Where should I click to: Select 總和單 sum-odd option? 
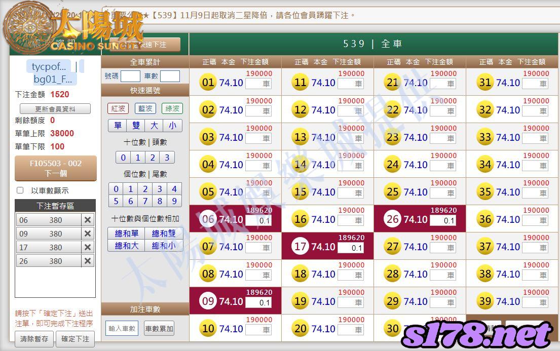(x=126, y=233)
